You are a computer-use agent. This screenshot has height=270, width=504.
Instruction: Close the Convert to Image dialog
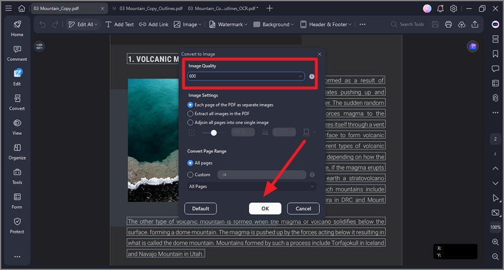click(x=319, y=54)
